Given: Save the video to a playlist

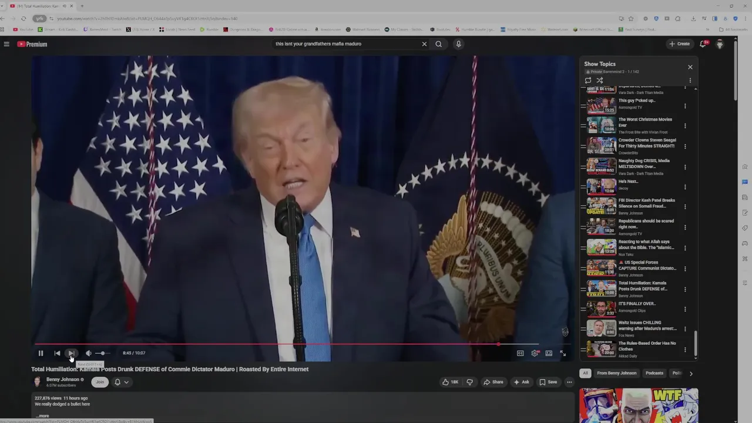Looking at the screenshot, I should coord(548,382).
